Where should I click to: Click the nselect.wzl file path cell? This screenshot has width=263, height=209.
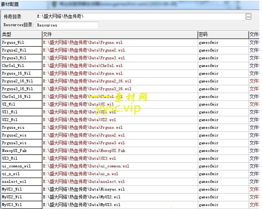[x=120, y=182]
